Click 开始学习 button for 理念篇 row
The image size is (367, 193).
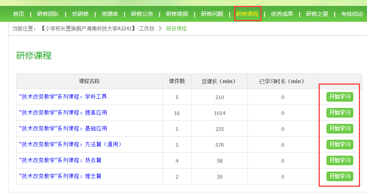340,176
